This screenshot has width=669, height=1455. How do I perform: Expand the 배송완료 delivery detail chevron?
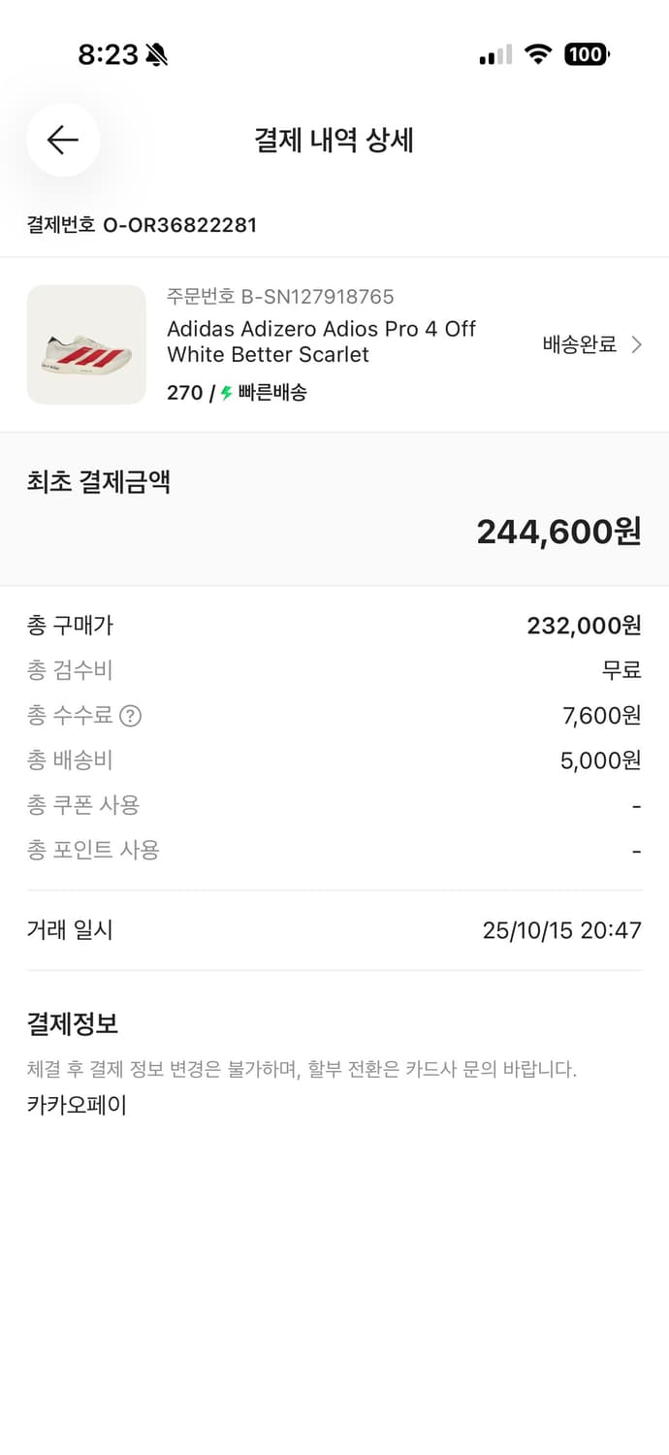coord(637,344)
